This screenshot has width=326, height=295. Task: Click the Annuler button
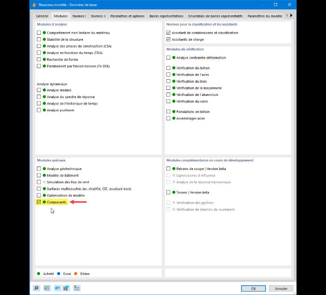[x=281, y=288]
